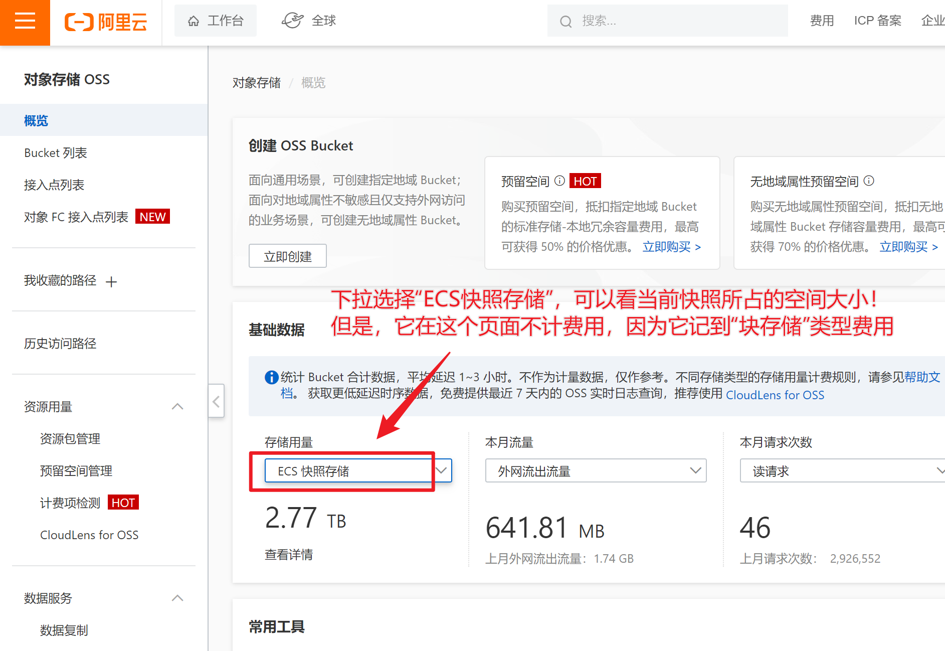
Task: Click the NEW badge by 对象 FC 接入点列表
Action: click(153, 217)
